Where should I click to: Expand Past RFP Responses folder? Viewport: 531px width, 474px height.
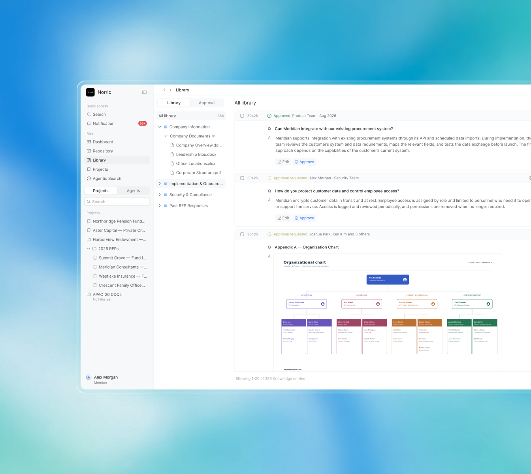(160, 206)
